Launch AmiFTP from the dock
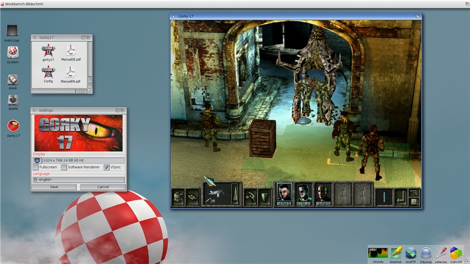This screenshot has height=264, width=470. click(411, 255)
